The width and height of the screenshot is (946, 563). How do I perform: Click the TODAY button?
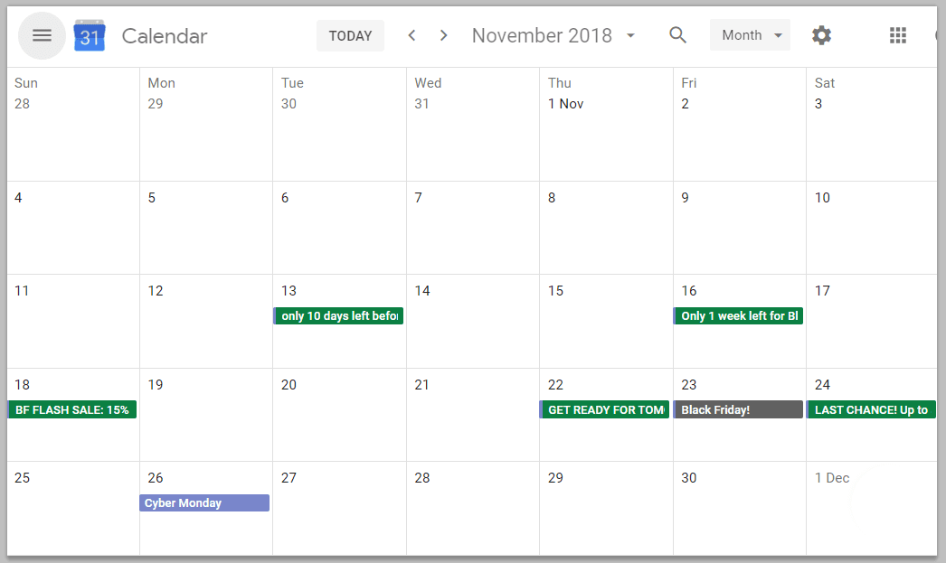tap(351, 35)
